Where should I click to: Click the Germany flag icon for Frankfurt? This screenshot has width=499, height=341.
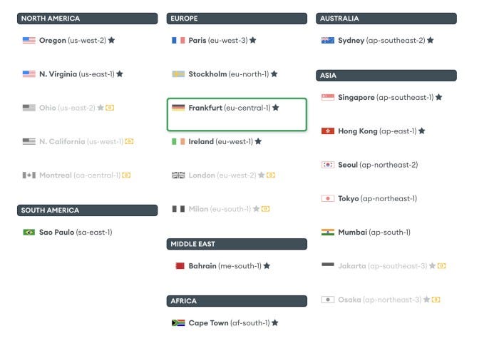click(x=178, y=108)
